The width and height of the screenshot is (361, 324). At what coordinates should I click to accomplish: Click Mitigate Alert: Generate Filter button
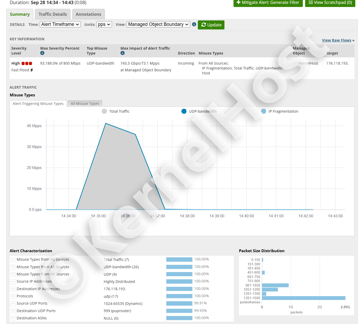(x=268, y=3)
